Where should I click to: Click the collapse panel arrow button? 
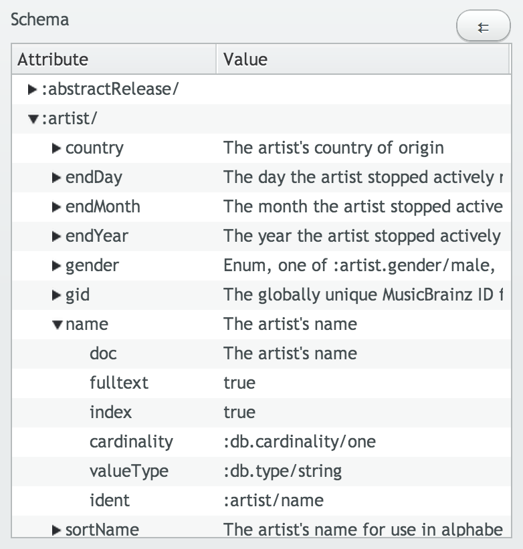click(x=483, y=25)
